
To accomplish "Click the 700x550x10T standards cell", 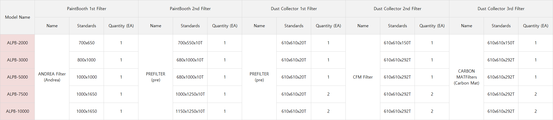I will (x=190, y=43).
